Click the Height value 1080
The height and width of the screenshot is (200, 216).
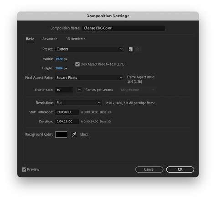pyautogui.click(x=59, y=68)
